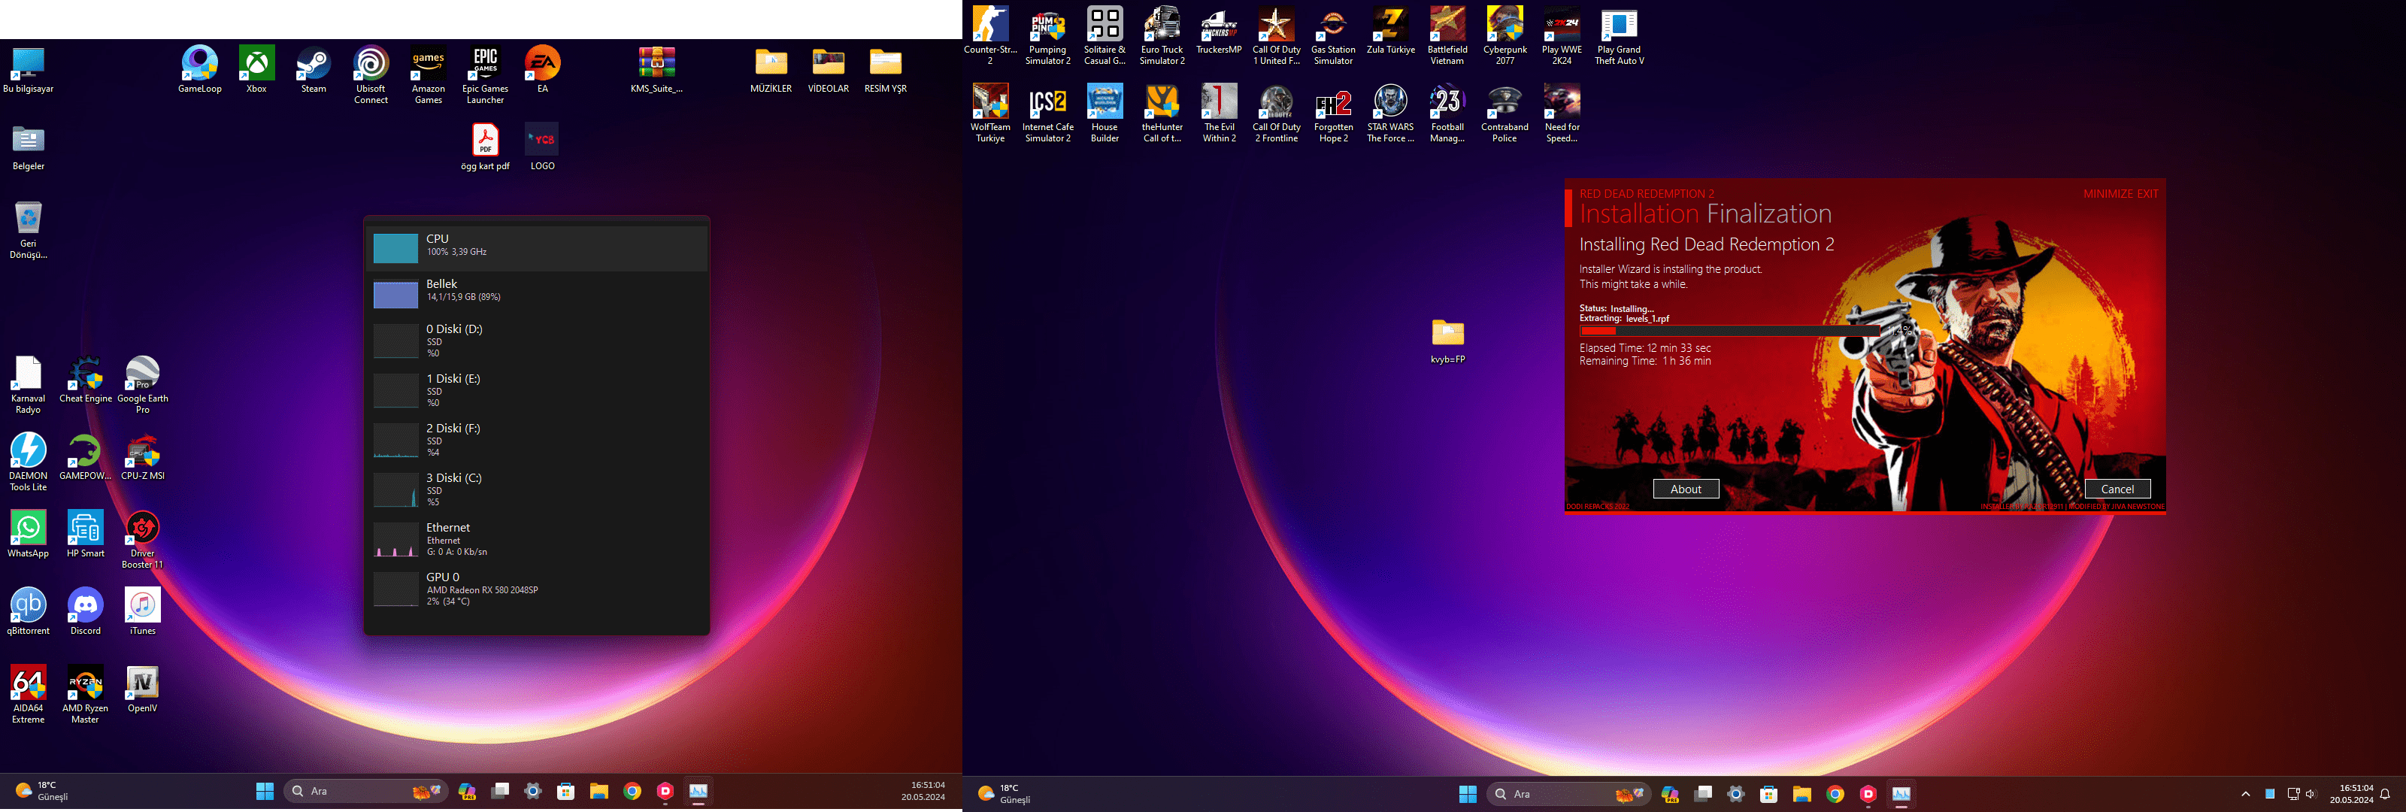Select the Steam desktop icon
Screen dimensions: 2406x812
(313, 70)
